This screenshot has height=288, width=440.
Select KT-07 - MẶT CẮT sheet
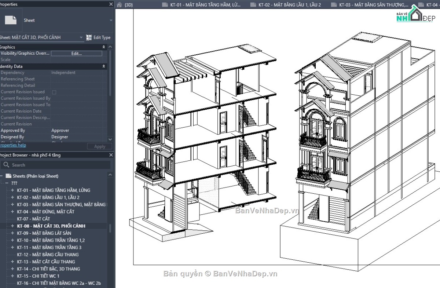[x=33, y=219]
